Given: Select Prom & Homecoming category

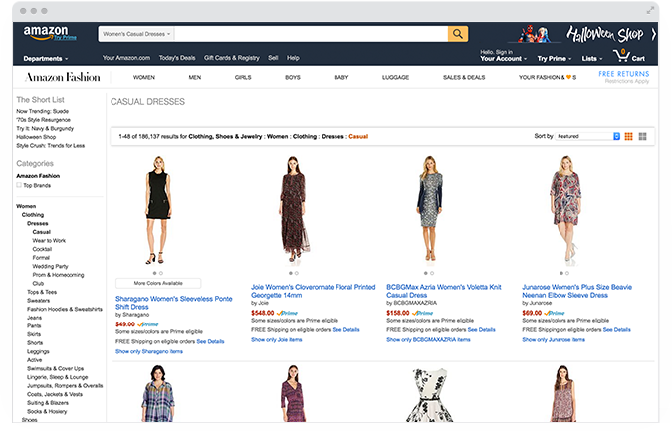Looking at the screenshot, I should (x=58, y=275).
